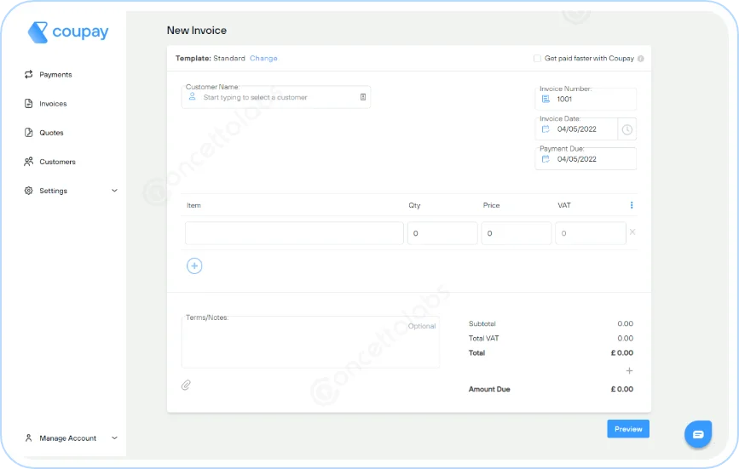The image size is (739, 469).
Task: Click the Settings gear icon
Action: (x=29, y=191)
